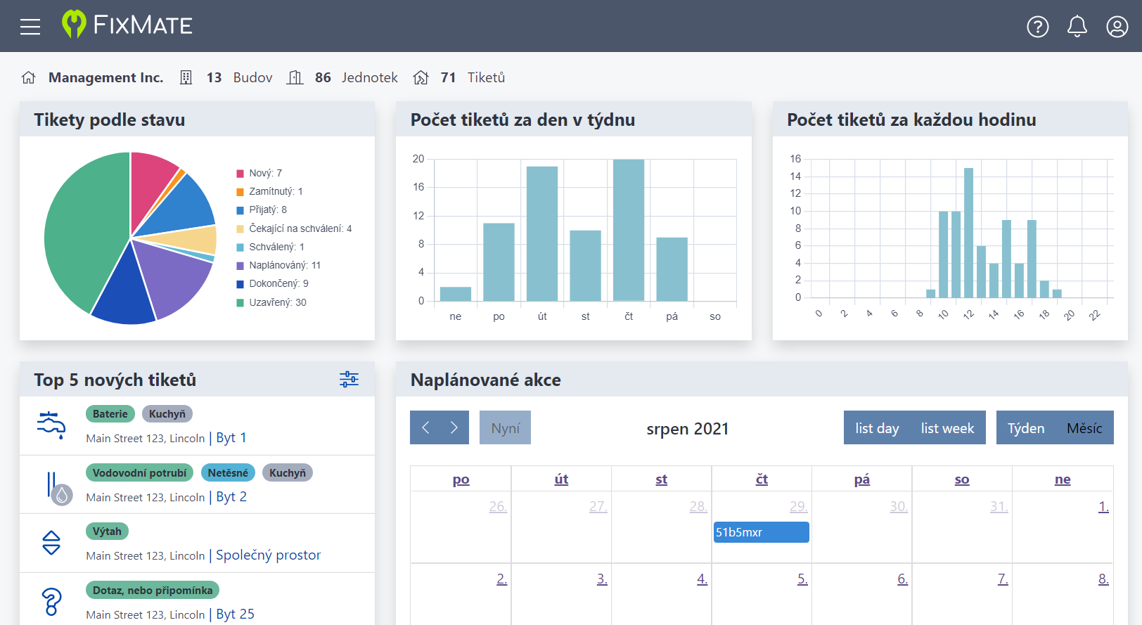The height and width of the screenshot is (625, 1142).
Task: Click the elevator icon for Výtah ticket
Action: pos(51,543)
